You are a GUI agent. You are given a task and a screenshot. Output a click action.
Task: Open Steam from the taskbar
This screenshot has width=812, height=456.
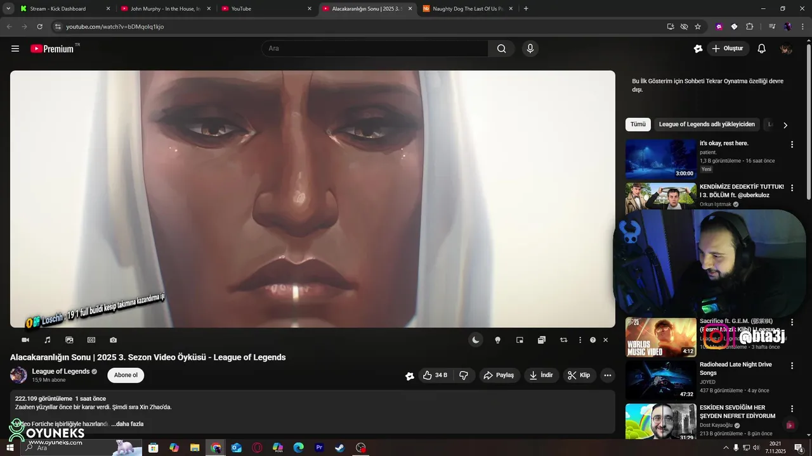tap(340, 448)
